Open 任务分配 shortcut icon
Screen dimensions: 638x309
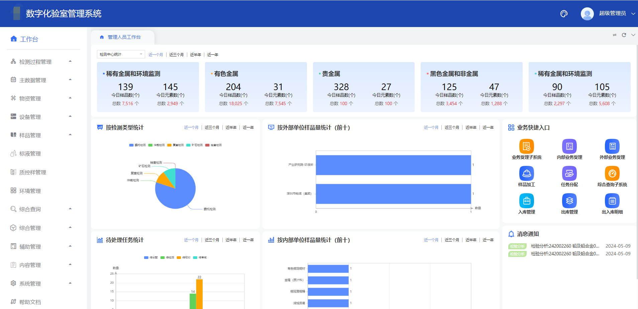click(x=569, y=174)
